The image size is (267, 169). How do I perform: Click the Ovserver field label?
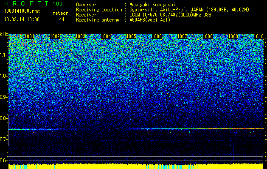pos(86,5)
